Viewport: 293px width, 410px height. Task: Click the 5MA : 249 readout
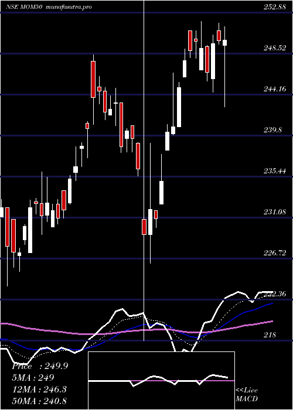33,377
